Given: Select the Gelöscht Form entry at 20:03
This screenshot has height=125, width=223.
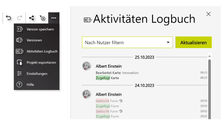Looking at the screenshot, I should click(151, 101).
